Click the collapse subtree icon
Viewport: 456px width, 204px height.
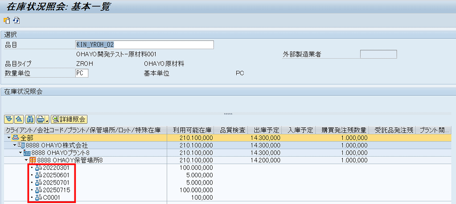point(19,119)
